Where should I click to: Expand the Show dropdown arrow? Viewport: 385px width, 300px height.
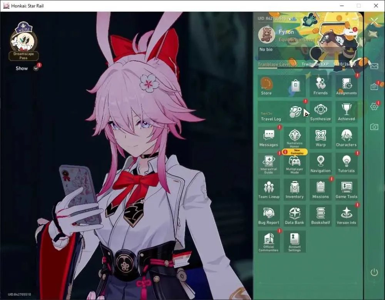36,68
